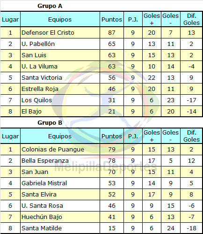Viewport: 203px width, 234px height.
Task: Click Bella Esperanza's points value 78
Action: 112,161
